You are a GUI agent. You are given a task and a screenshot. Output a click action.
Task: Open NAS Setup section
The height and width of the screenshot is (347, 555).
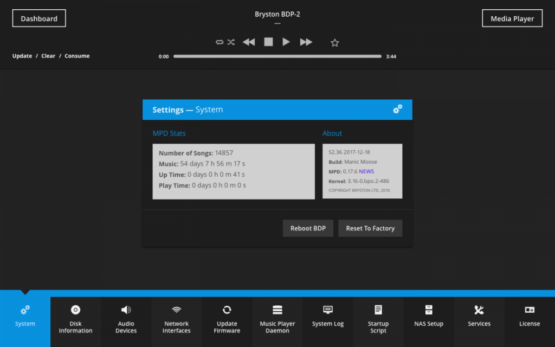tap(429, 322)
